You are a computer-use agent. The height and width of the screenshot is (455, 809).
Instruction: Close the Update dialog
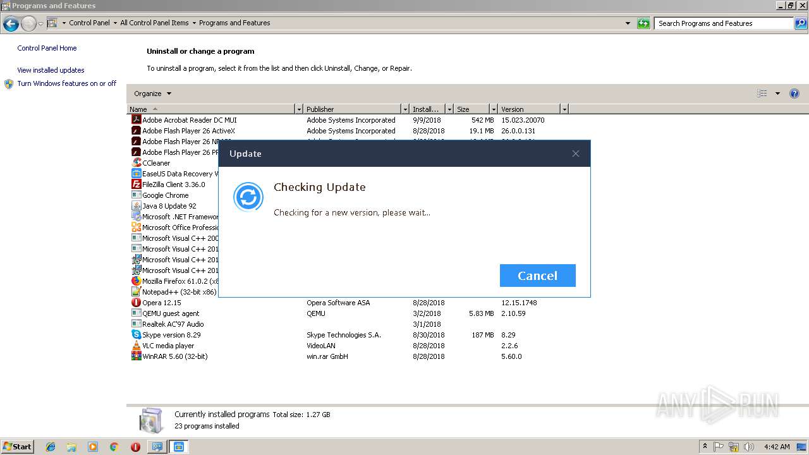pyautogui.click(x=576, y=154)
